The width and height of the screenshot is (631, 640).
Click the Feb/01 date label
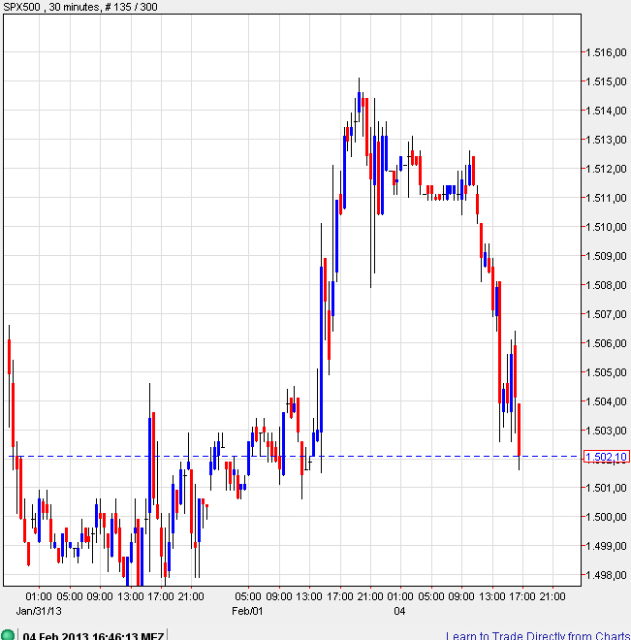click(247, 611)
